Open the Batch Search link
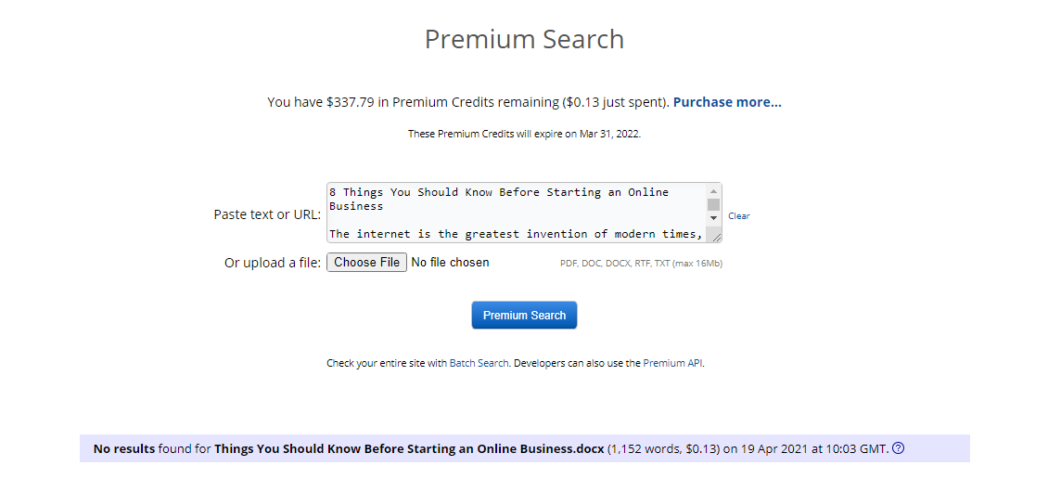 pos(479,364)
